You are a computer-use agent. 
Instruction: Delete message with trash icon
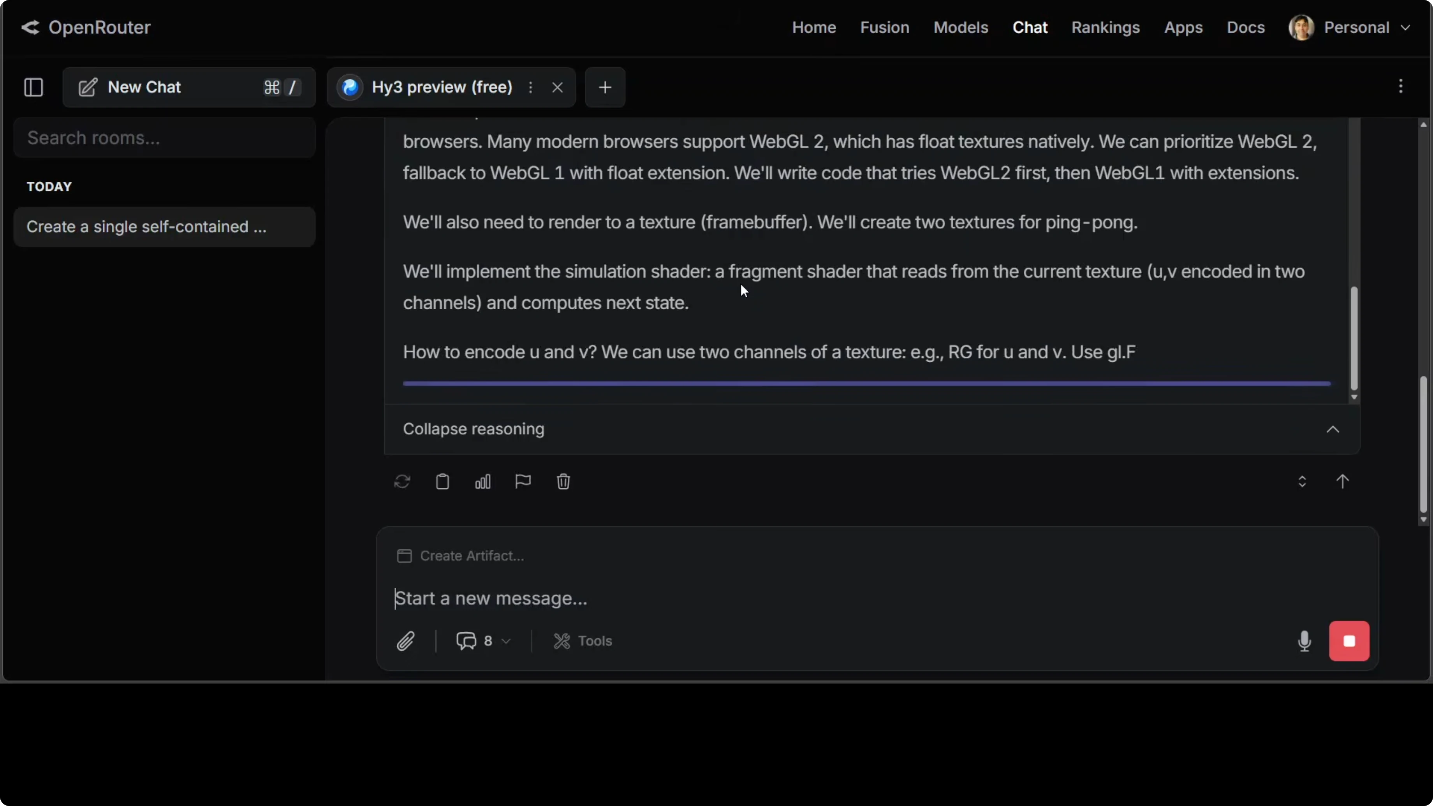(563, 481)
